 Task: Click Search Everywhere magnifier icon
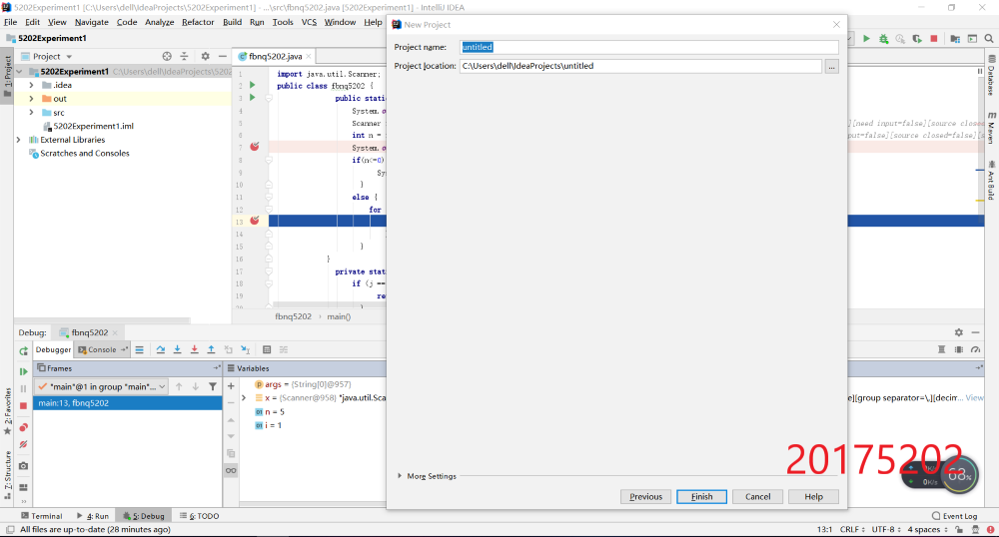pyautogui.click(x=989, y=39)
